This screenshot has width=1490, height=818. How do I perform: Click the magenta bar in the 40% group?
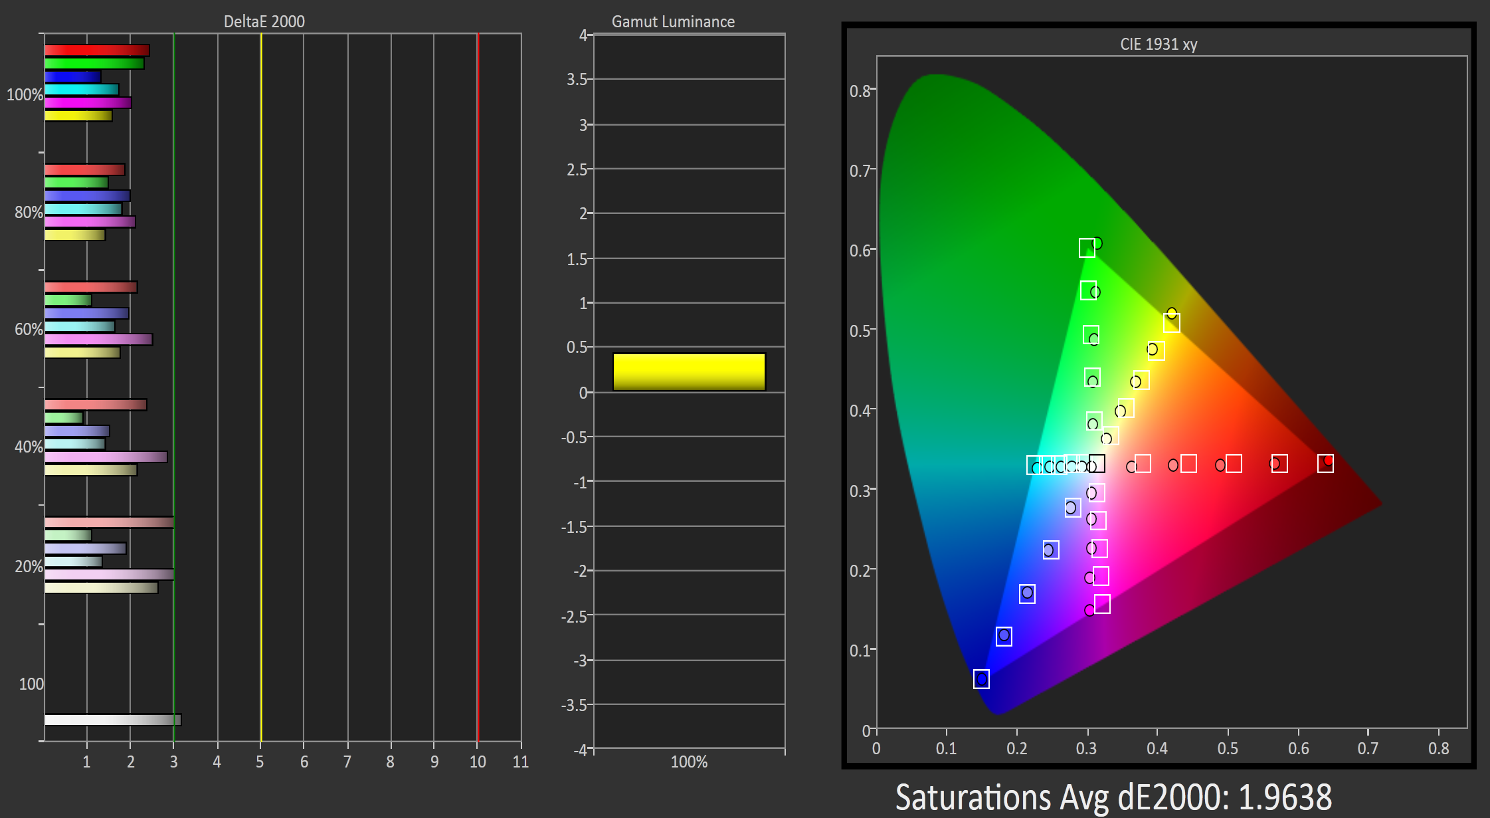(106, 457)
